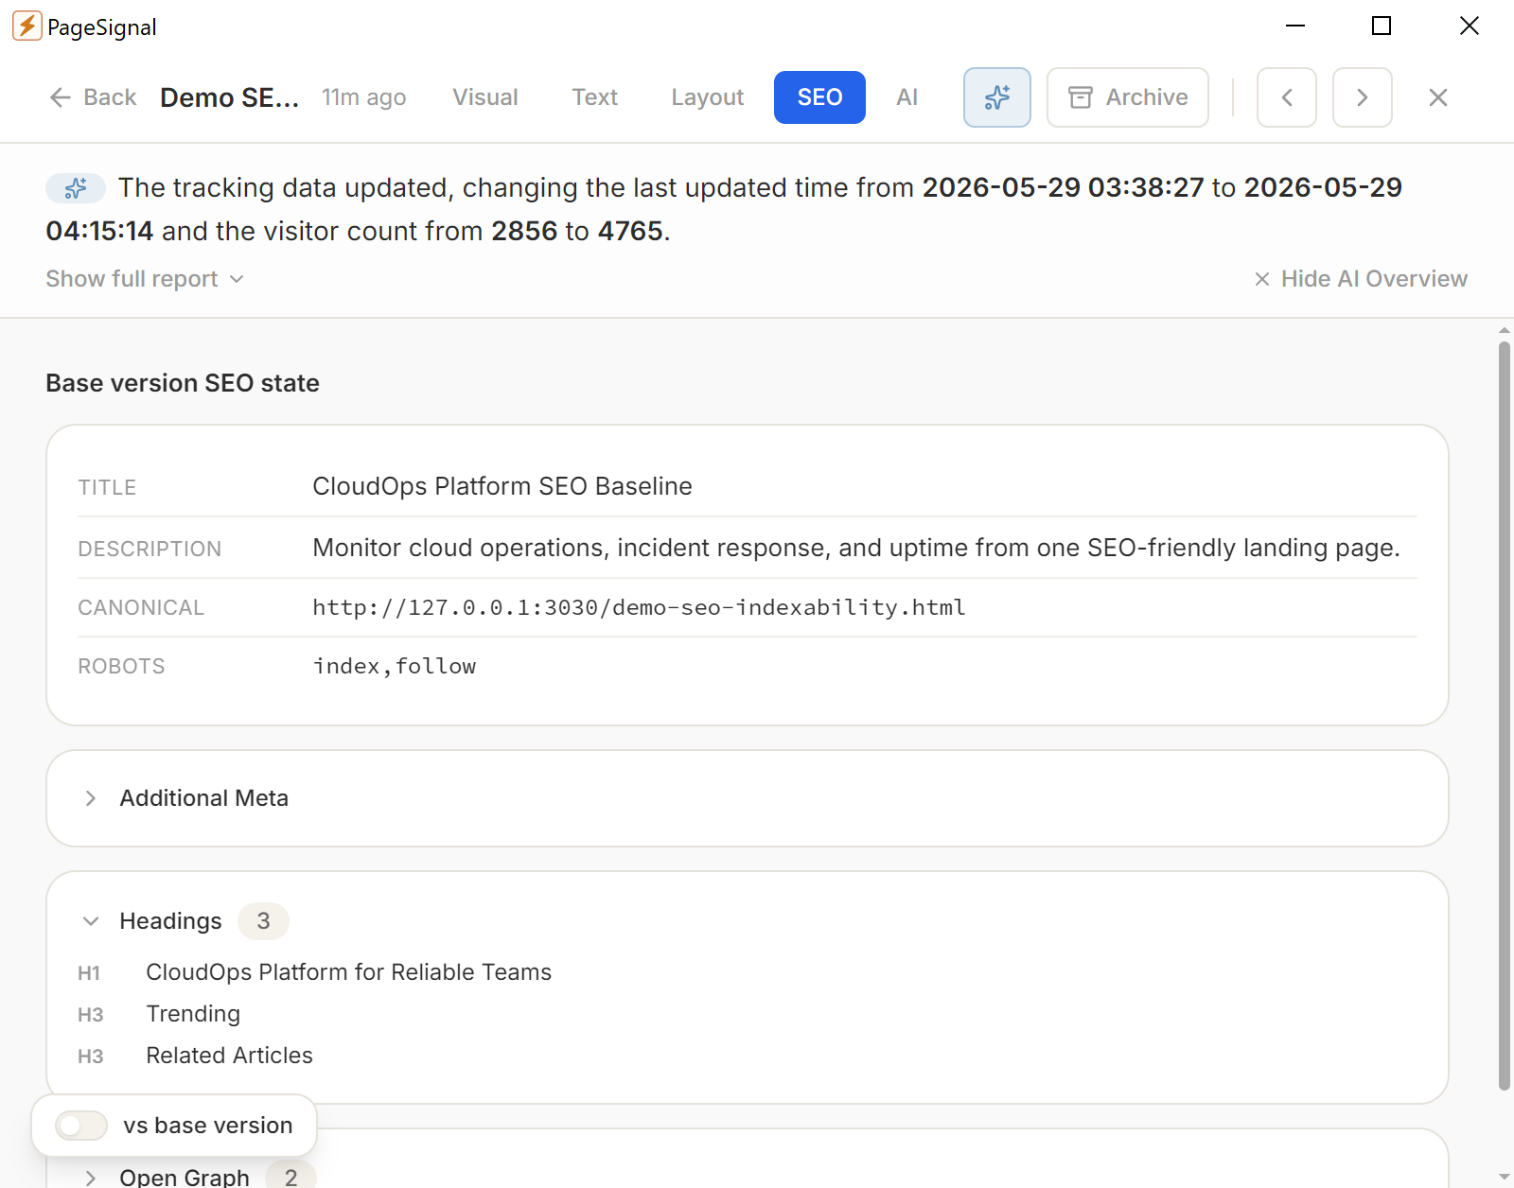Select the SEO tab
The height and width of the screenshot is (1188, 1514).
pyautogui.click(x=819, y=97)
